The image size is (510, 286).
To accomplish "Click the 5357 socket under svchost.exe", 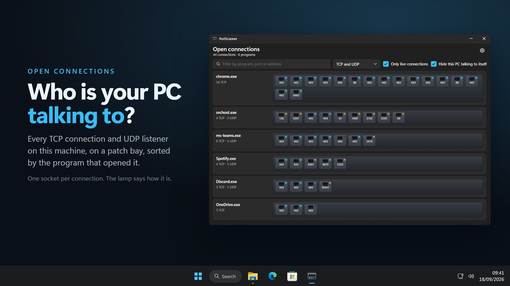I will 296,117.
